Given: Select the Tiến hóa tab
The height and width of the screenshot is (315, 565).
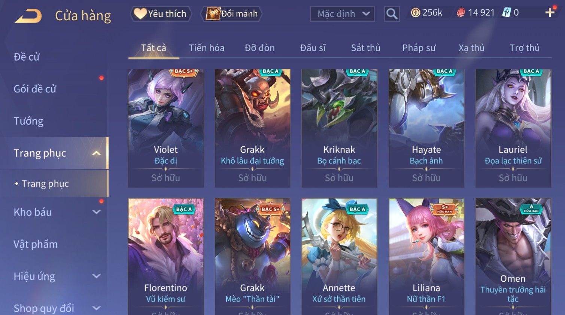Looking at the screenshot, I should (x=206, y=48).
